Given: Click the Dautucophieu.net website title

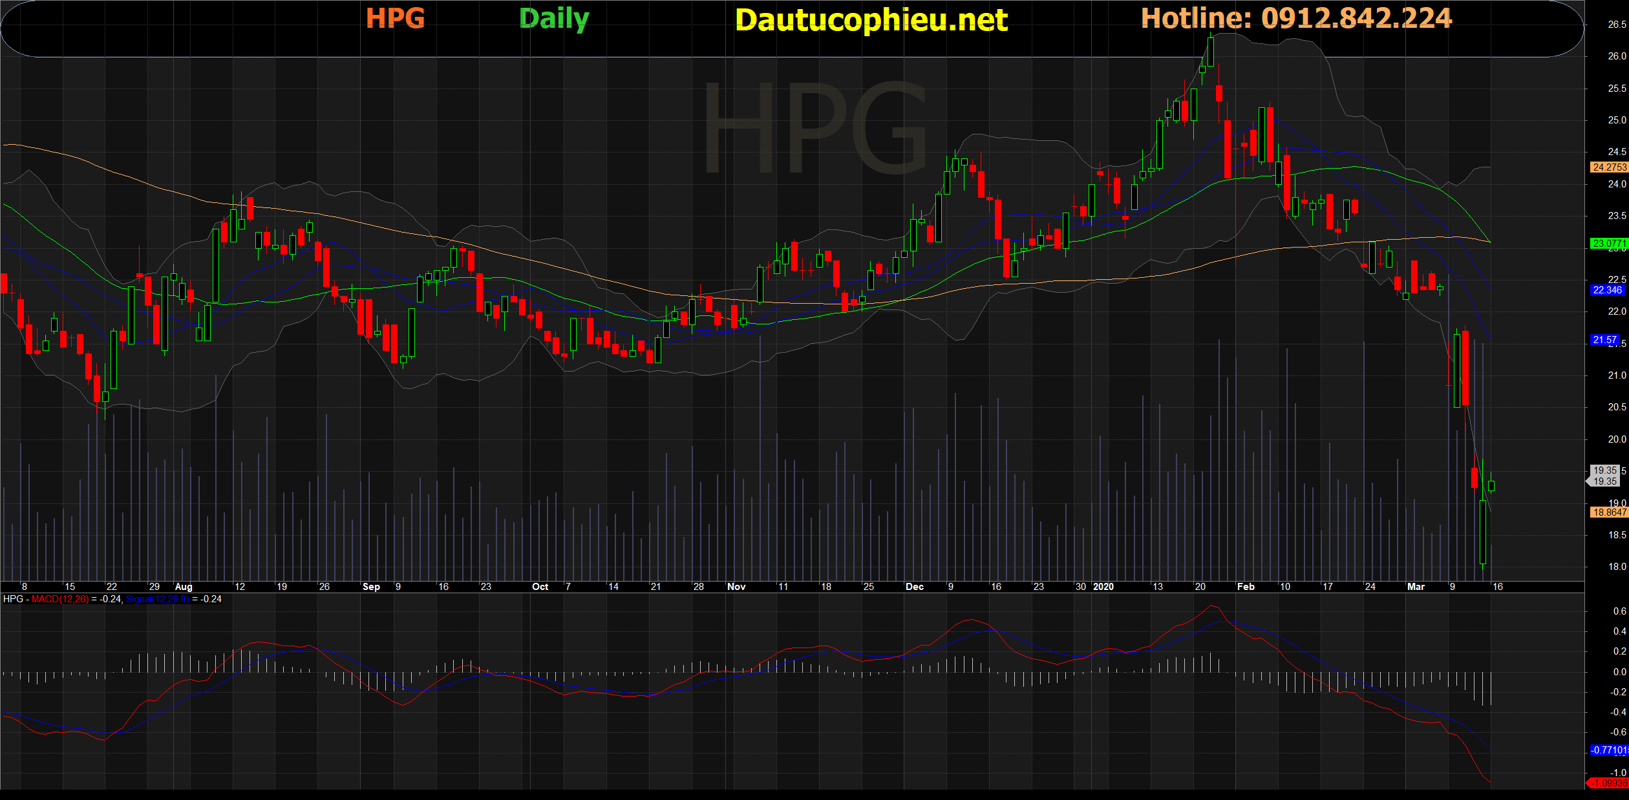Looking at the screenshot, I should point(871,20).
